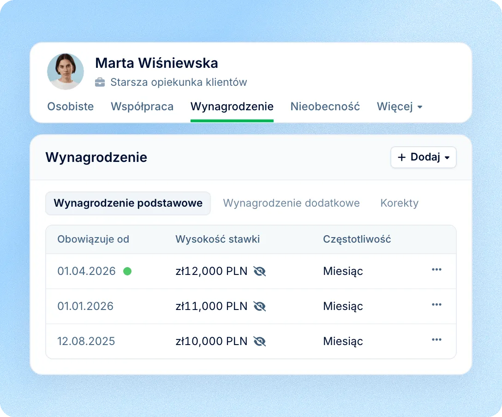Click the name Marta Wiśniewska
This screenshot has height=417, width=502.
(x=156, y=63)
